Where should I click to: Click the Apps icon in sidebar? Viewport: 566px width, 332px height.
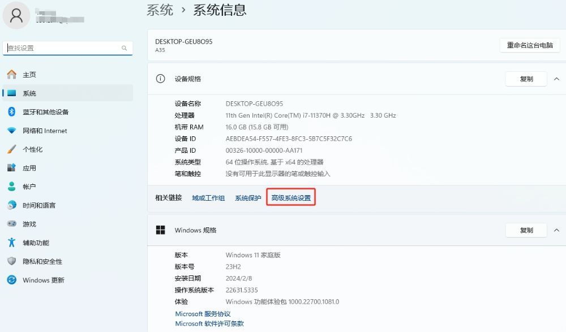pyautogui.click(x=11, y=168)
